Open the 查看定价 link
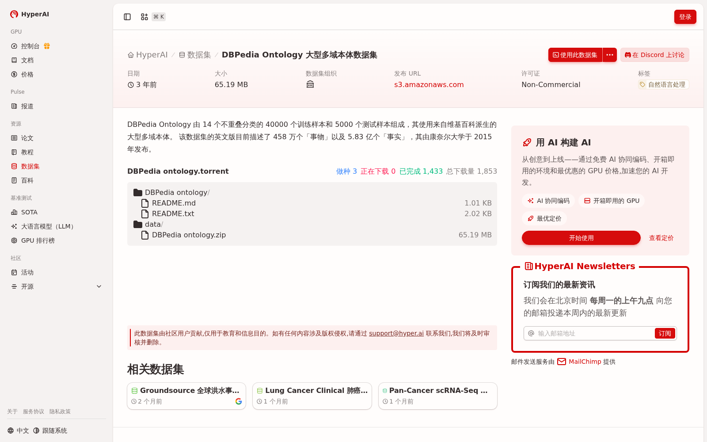This screenshot has height=442, width=707. click(661, 238)
